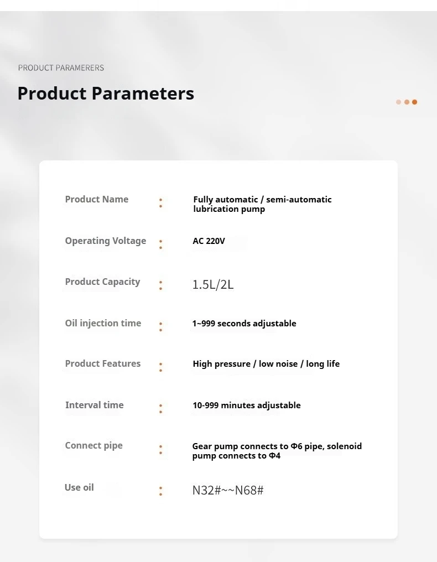Click the 1.5L/2L capacity value

tap(213, 285)
